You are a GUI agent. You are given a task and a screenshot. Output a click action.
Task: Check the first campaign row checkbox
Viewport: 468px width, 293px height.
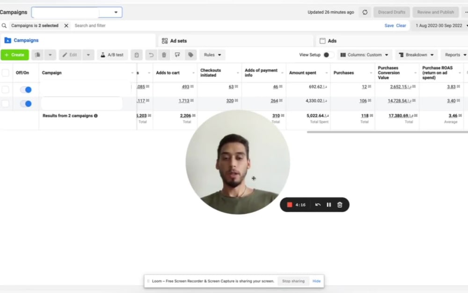coord(5,90)
